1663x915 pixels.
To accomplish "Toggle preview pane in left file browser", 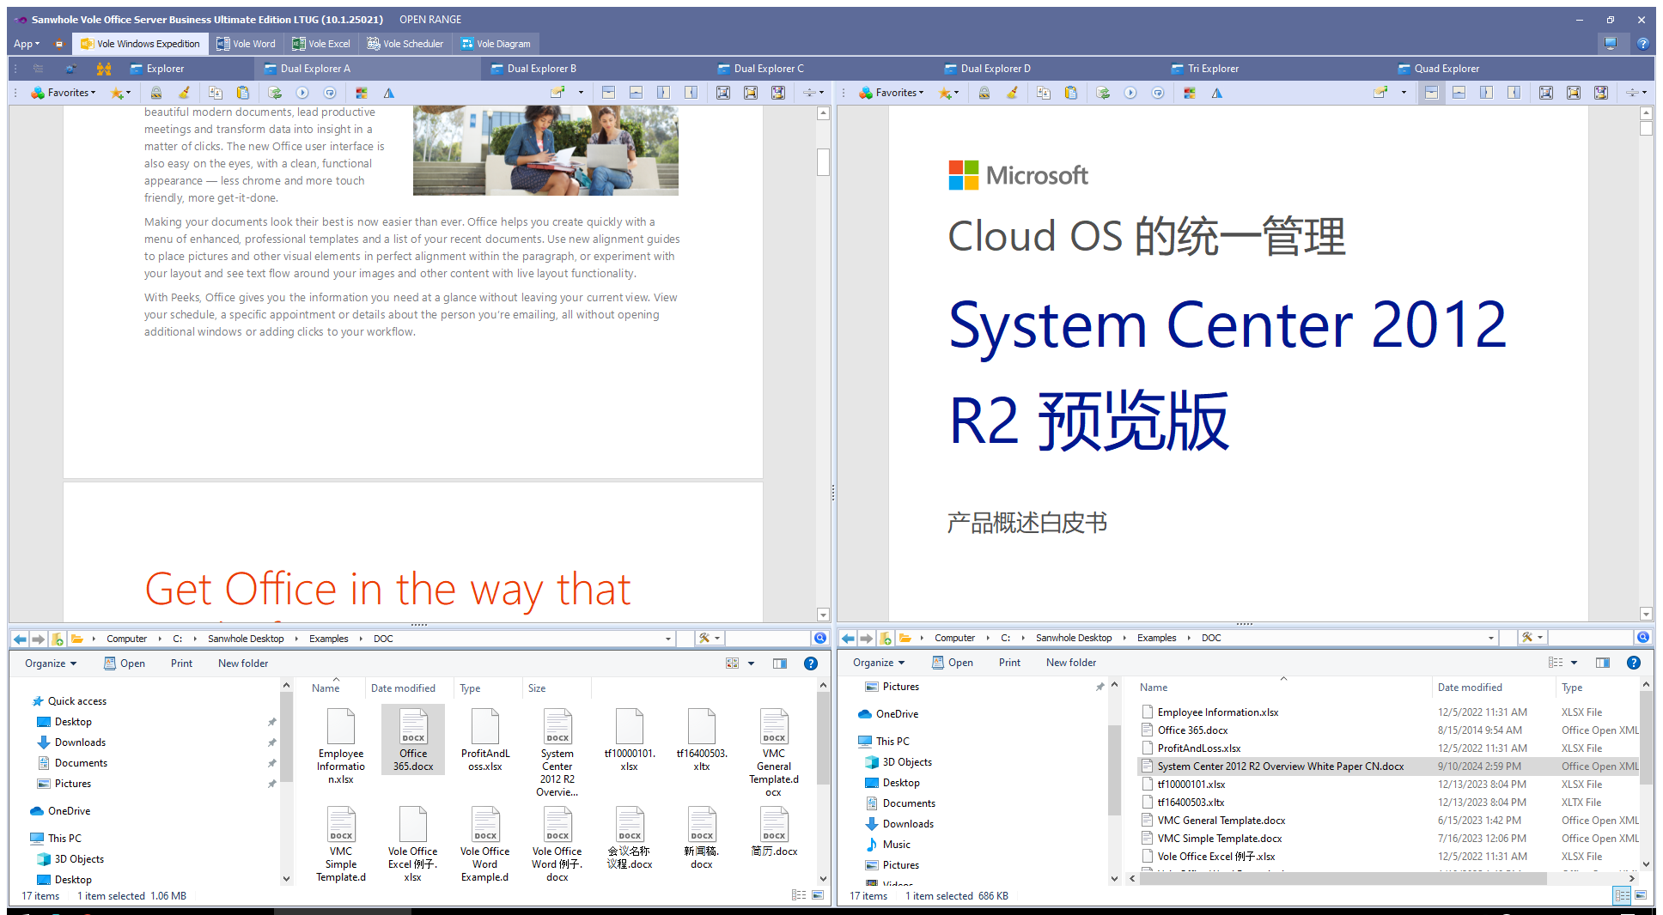I will (x=780, y=664).
